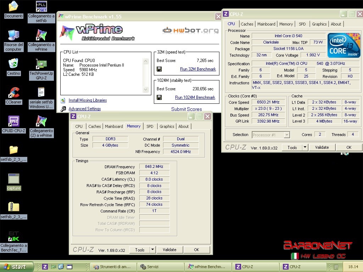363x272 pixels.
Task: Click Run 32M Benchmark link
Action: pyautogui.click(x=198, y=69)
